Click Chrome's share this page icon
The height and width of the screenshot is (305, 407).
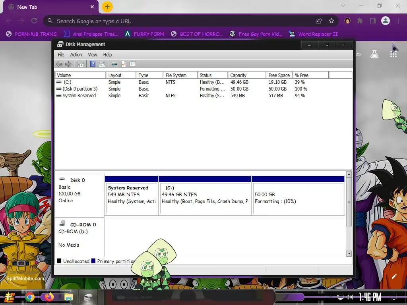(x=319, y=21)
